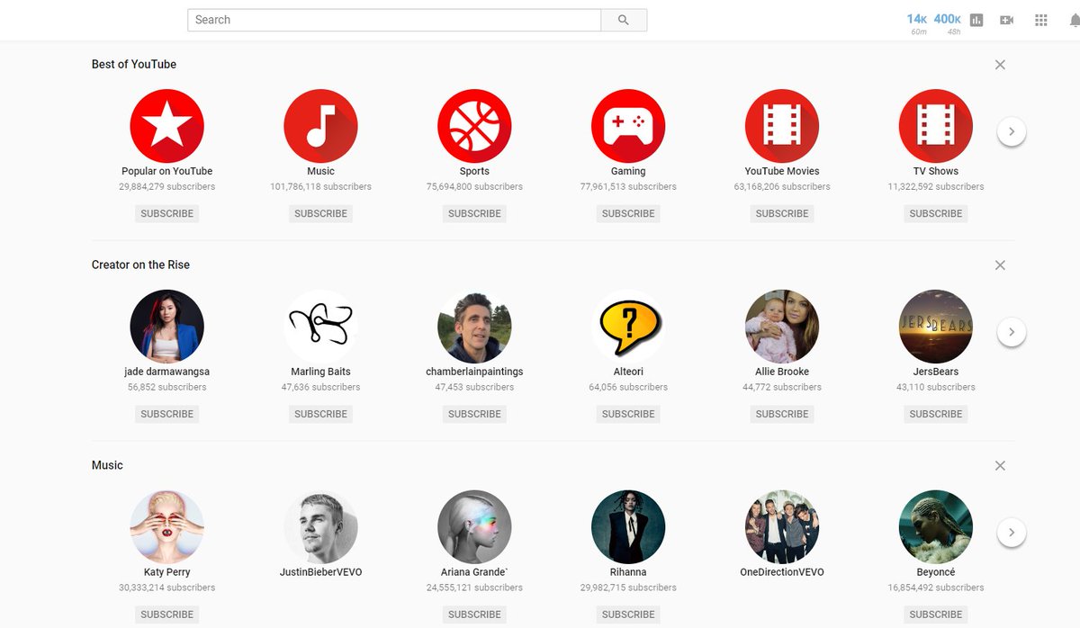Click the 101,786,118 subscribers text
Image resolution: width=1080 pixels, height=628 pixels.
click(320, 187)
